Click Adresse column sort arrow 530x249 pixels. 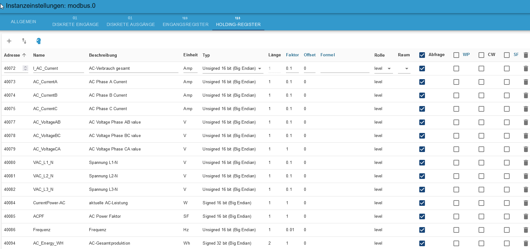(x=24, y=55)
